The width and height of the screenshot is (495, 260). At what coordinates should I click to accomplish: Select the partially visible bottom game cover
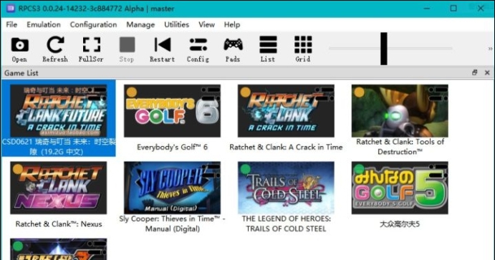click(59, 249)
